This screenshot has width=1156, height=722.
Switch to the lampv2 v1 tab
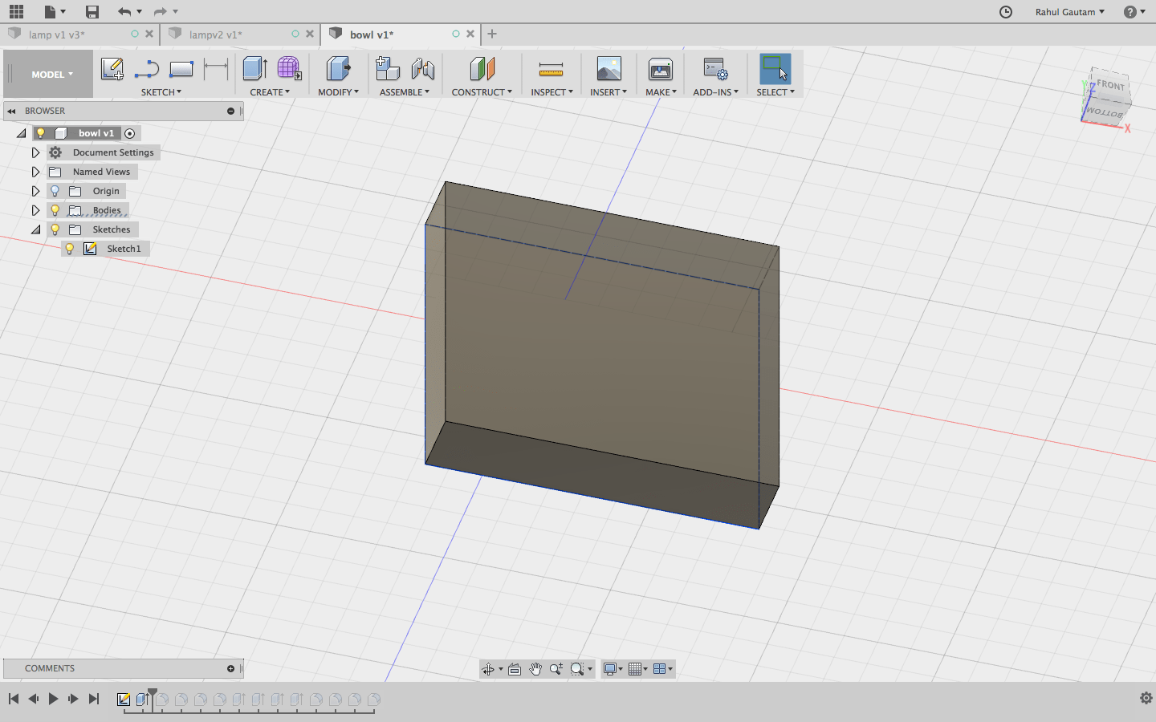click(215, 34)
